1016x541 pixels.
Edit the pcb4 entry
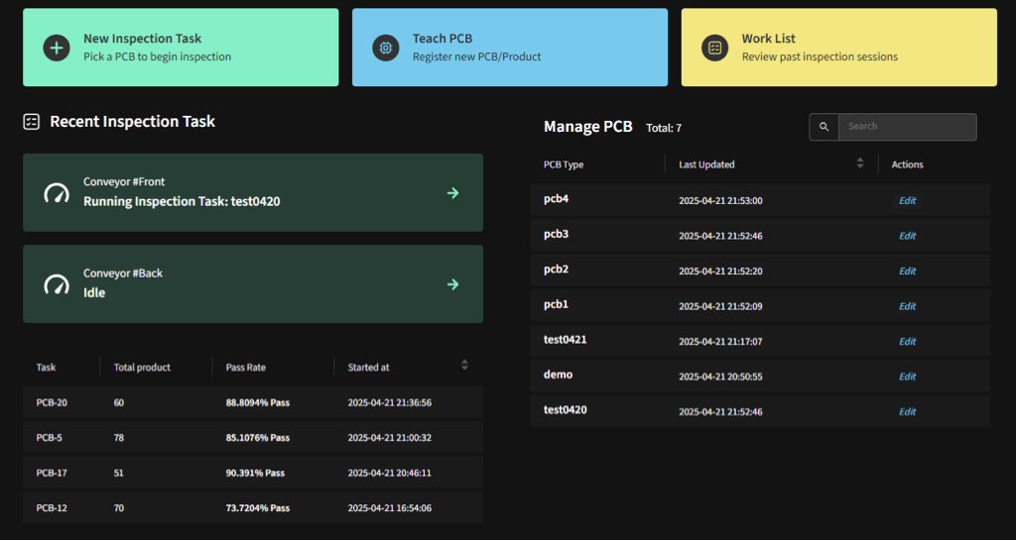pos(907,201)
